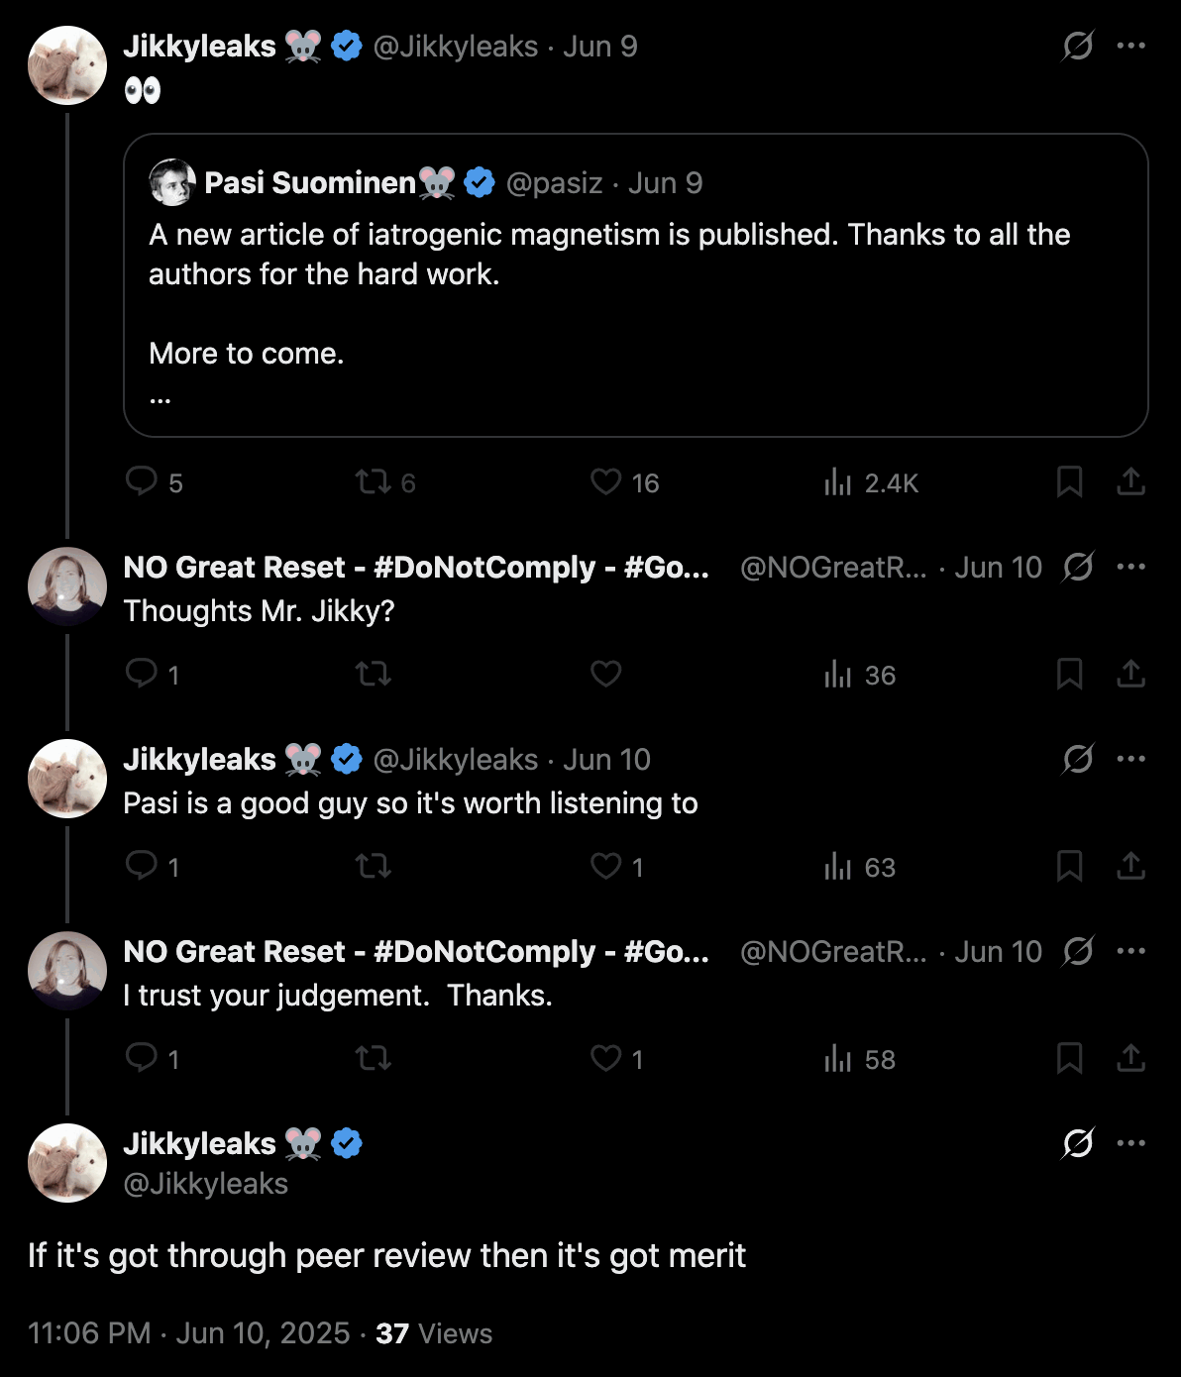Open the @Jikkyleaks handle on final post
Image resolution: width=1181 pixels, height=1377 pixels.
pyautogui.click(x=206, y=1184)
